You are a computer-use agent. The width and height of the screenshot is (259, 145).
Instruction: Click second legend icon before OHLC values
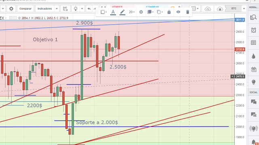pos(15,18)
